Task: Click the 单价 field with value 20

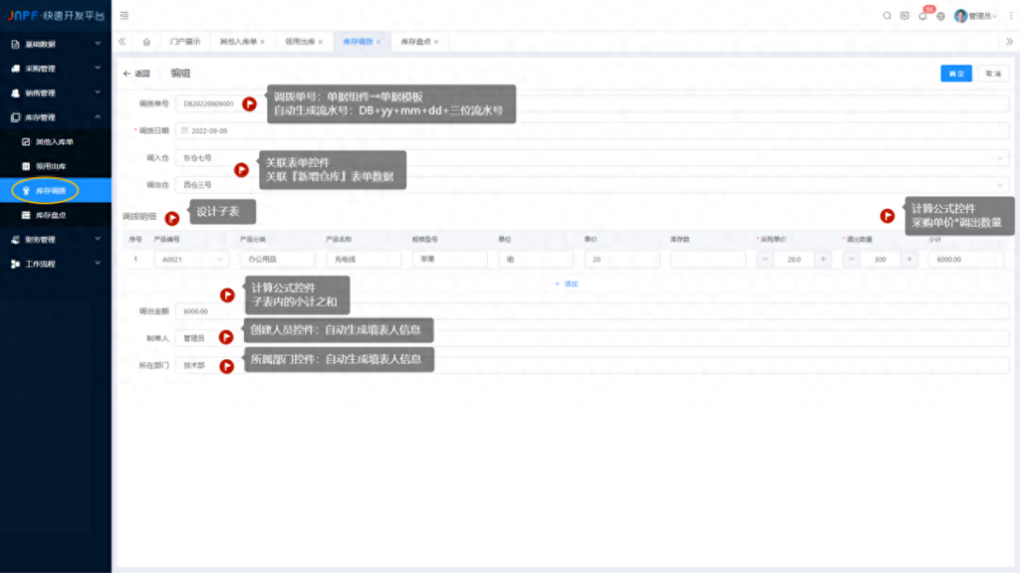Action: pyautogui.click(x=622, y=260)
